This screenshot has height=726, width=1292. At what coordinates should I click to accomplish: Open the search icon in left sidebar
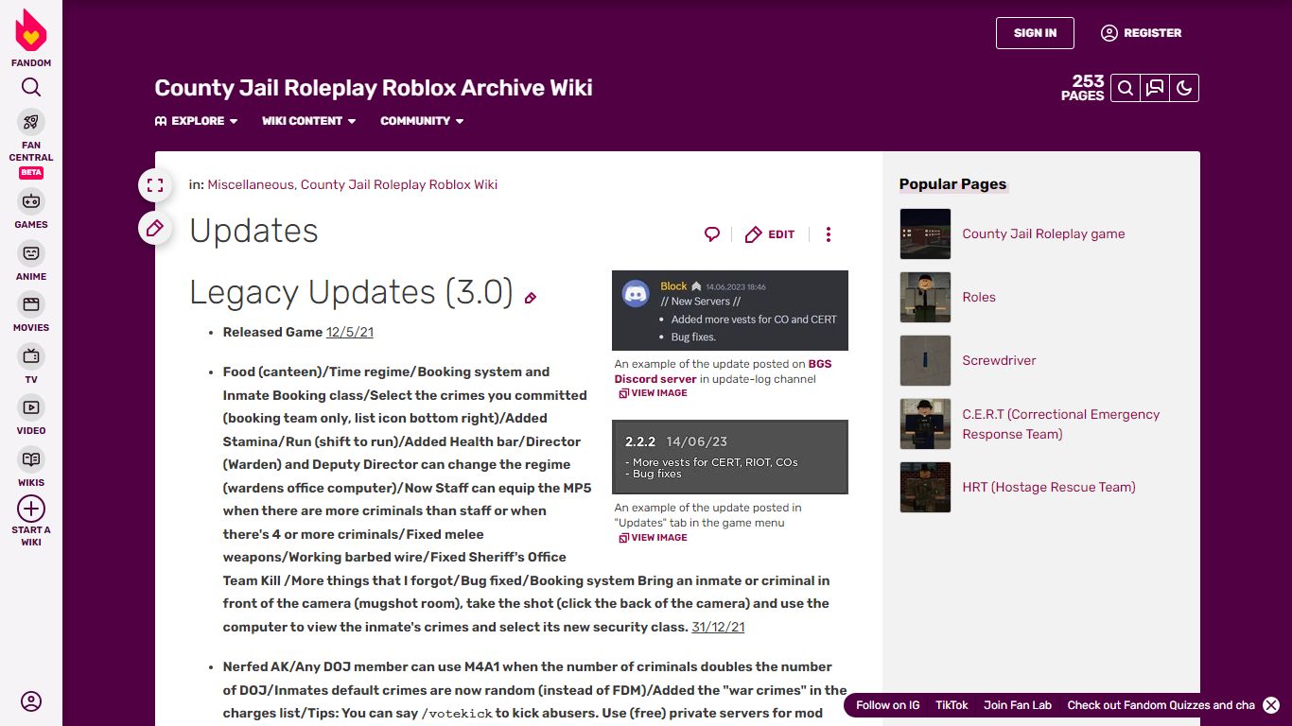31,88
